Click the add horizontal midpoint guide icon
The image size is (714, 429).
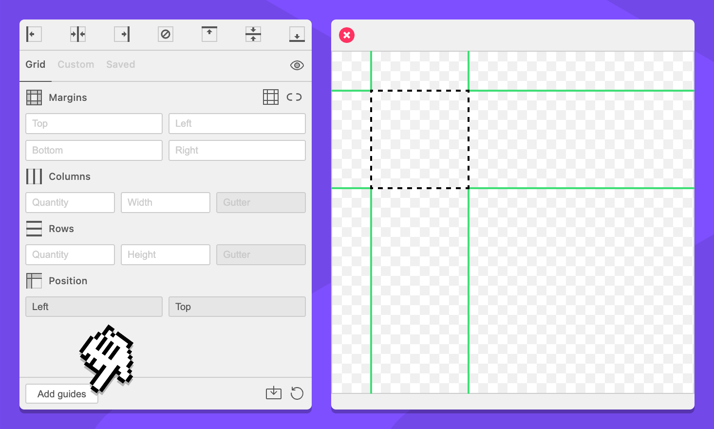click(x=253, y=34)
